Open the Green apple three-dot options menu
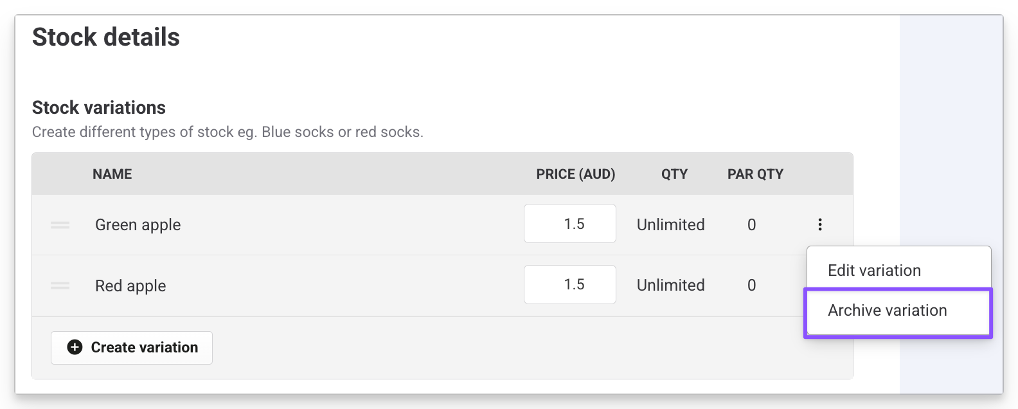Image resolution: width=1018 pixels, height=409 pixels. point(819,224)
